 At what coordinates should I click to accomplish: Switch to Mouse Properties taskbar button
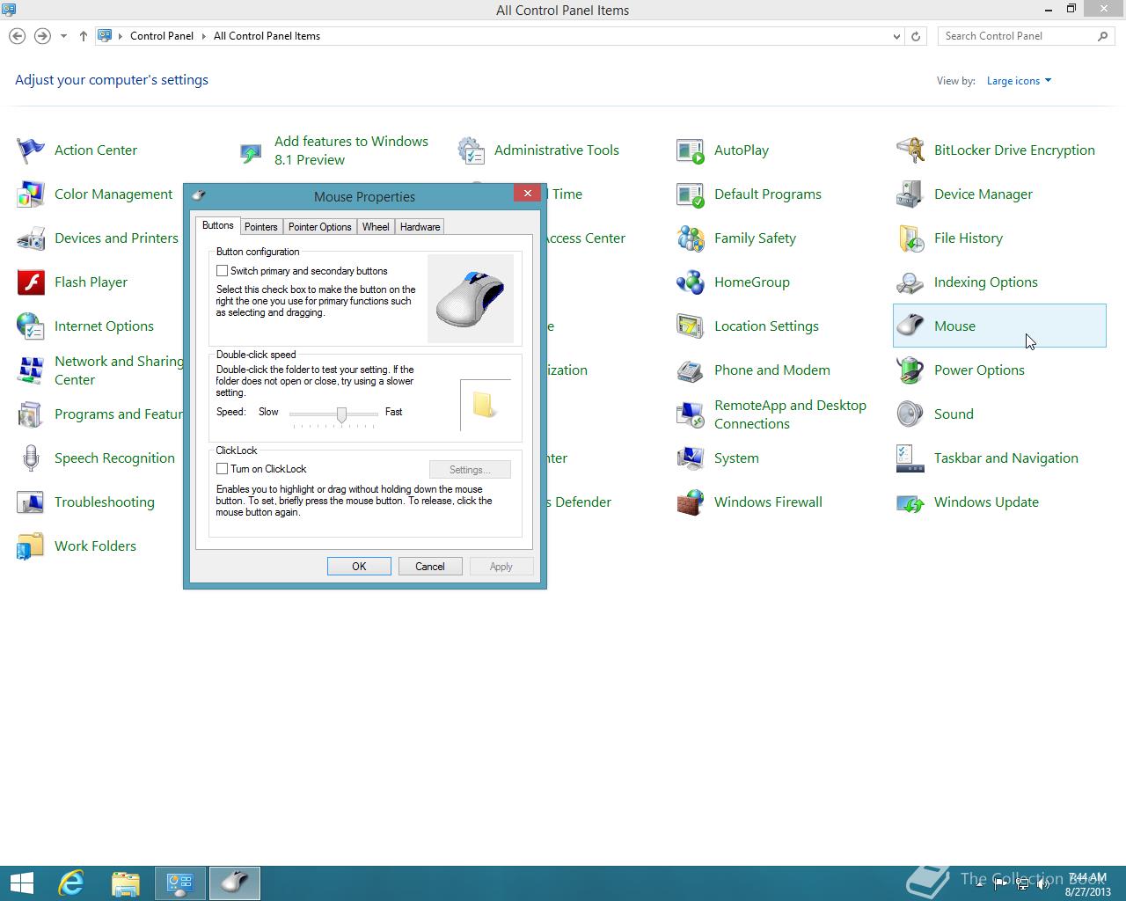tap(234, 883)
